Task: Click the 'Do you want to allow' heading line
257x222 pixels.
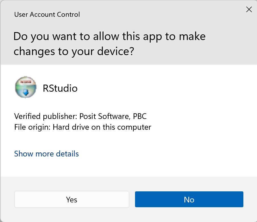Action: tap(109, 36)
